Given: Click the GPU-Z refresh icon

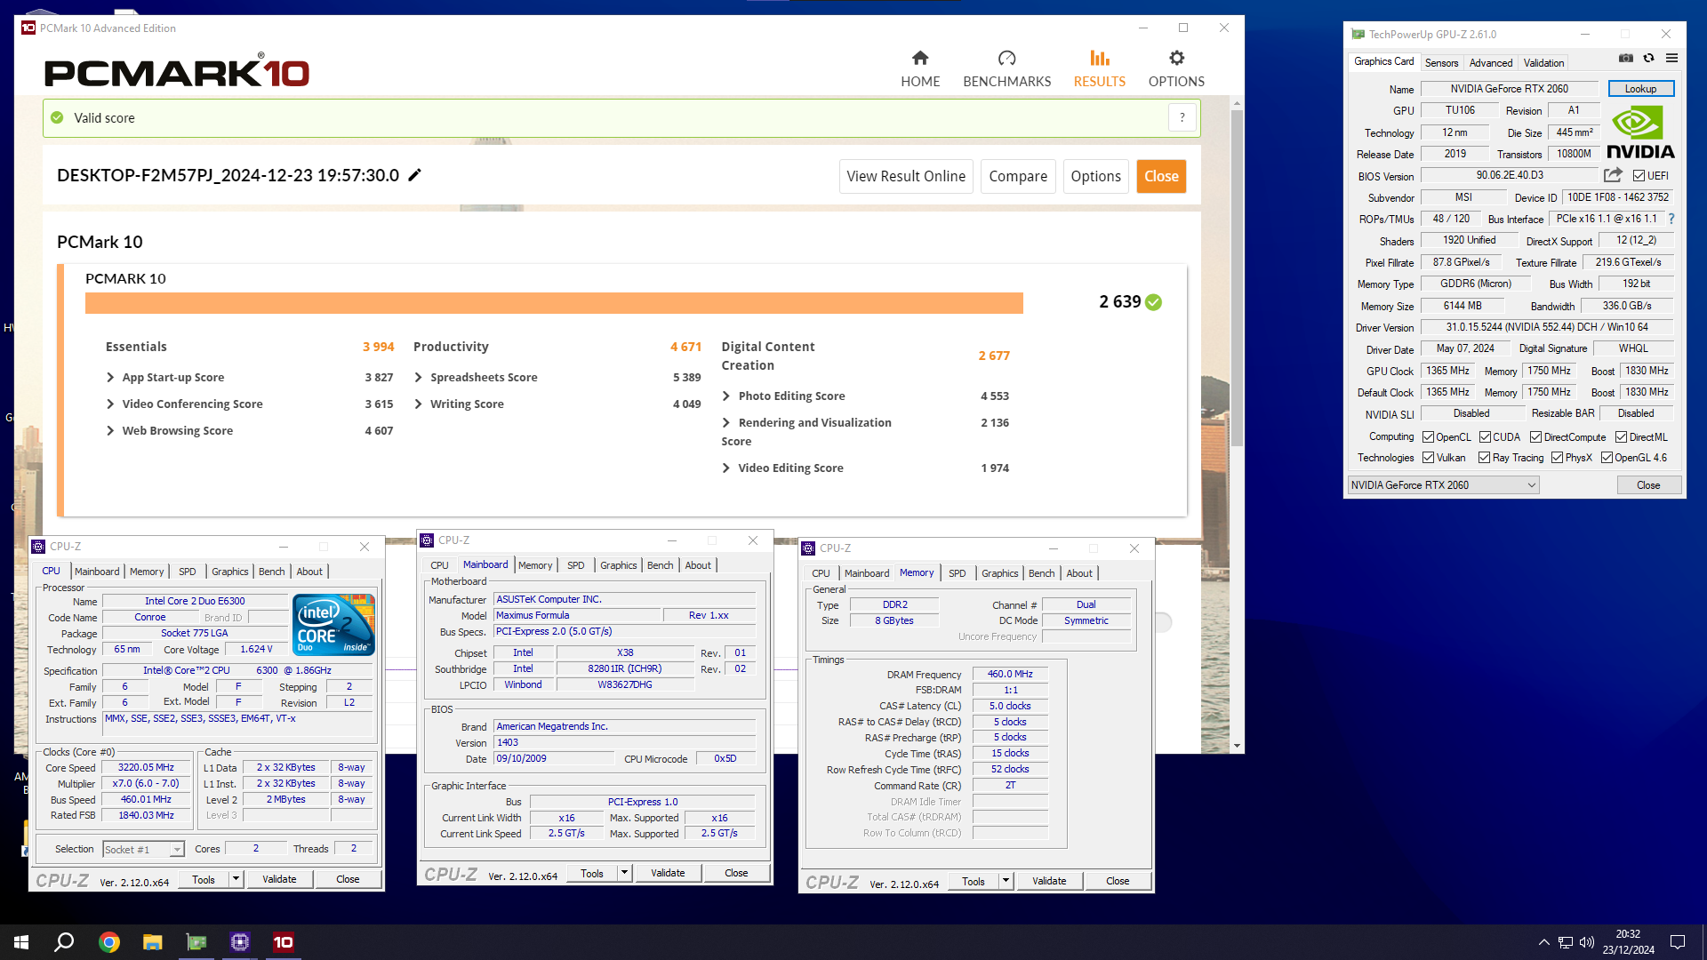Looking at the screenshot, I should [x=1648, y=59].
